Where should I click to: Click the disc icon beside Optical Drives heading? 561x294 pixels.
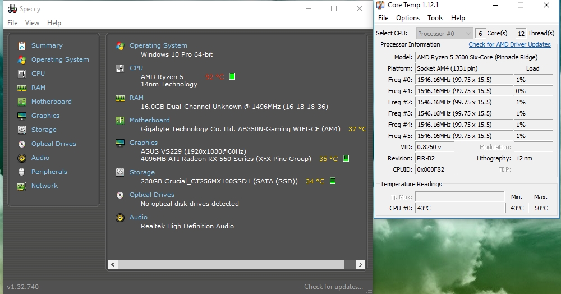point(120,195)
